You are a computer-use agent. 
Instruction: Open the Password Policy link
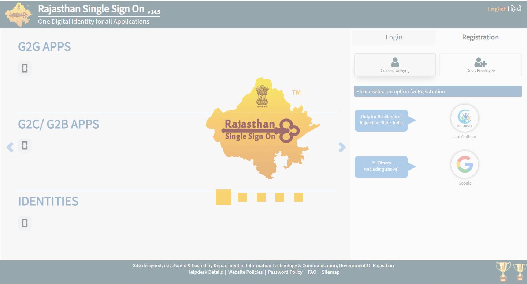pos(285,272)
